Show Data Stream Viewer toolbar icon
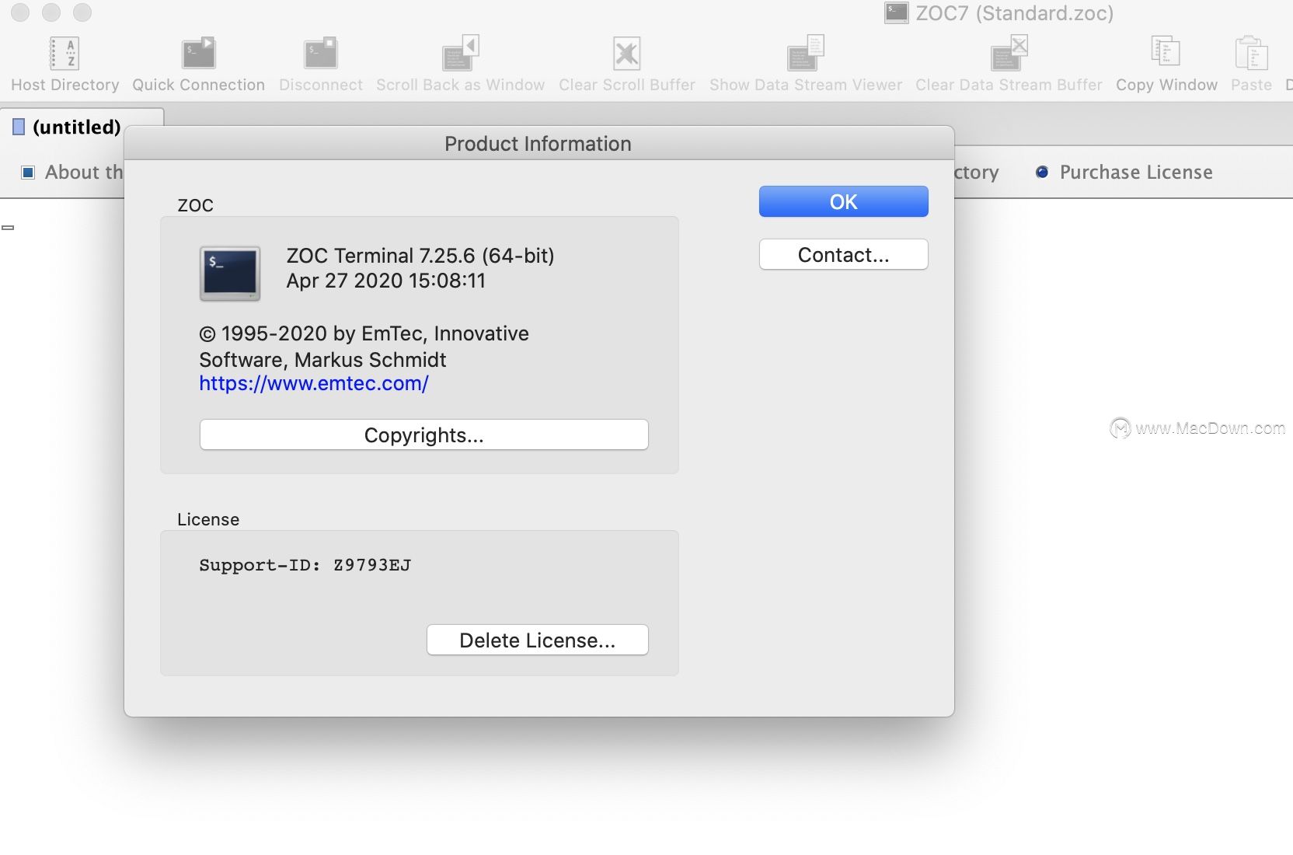The width and height of the screenshot is (1293, 855). 805,54
